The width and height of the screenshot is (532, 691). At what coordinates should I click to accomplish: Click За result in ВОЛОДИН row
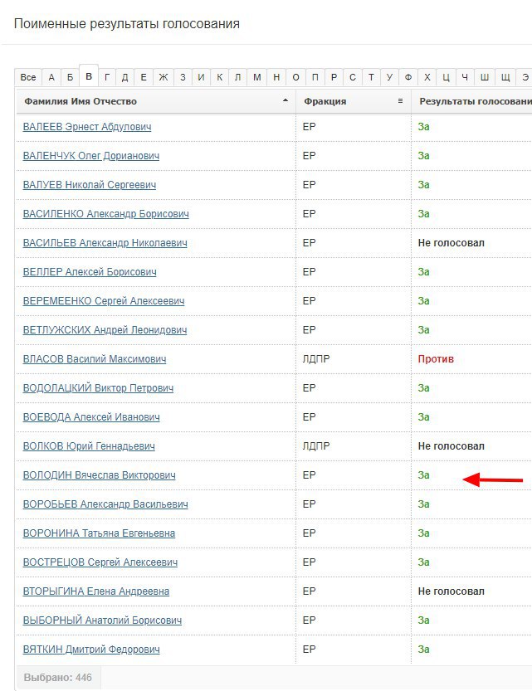(423, 475)
